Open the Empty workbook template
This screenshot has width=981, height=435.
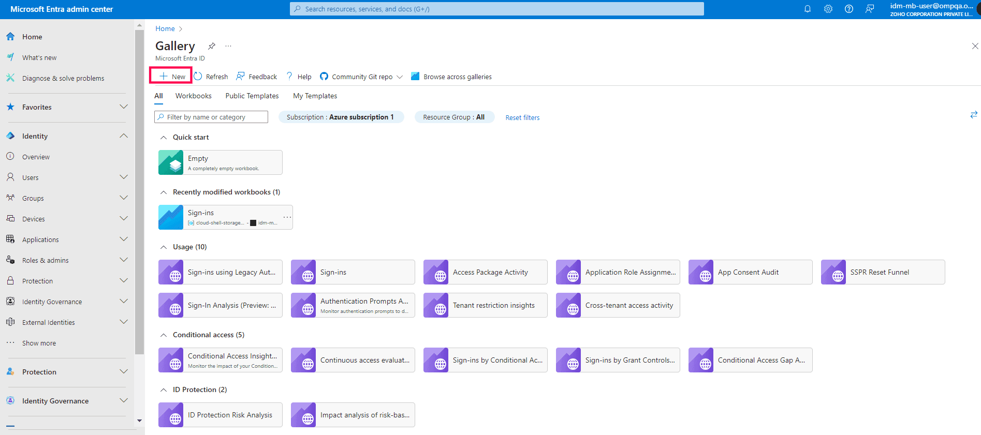tap(221, 162)
